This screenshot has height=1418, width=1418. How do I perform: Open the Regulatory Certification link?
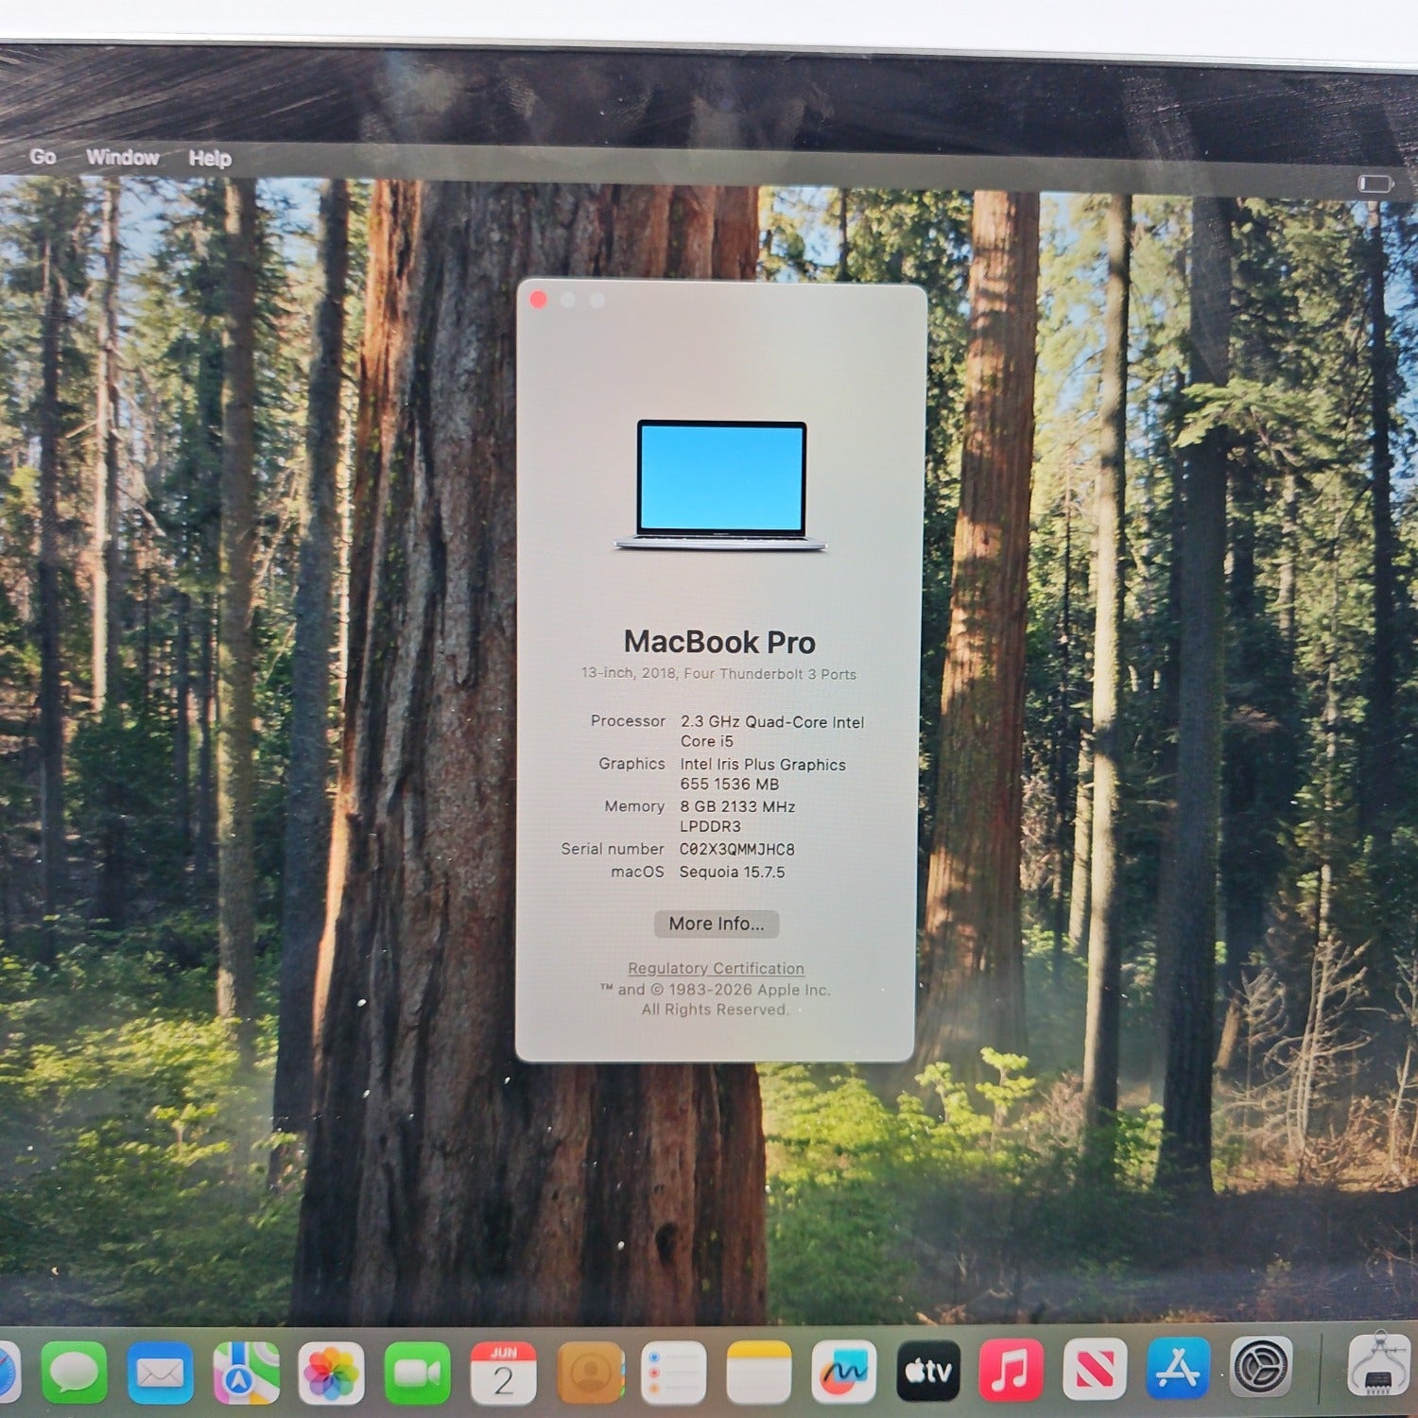click(x=716, y=968)
